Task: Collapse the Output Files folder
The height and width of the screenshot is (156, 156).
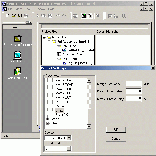Action: pyautogui.click(x=54, y=59)
